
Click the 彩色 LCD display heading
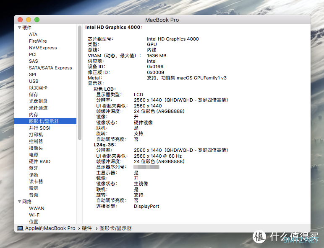pyautogui.click(x=105, y=89)
